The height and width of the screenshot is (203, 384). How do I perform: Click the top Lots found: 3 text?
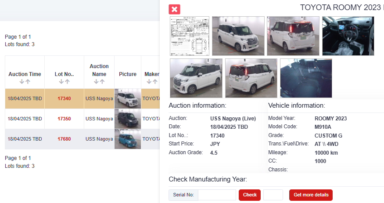(20, 44)
